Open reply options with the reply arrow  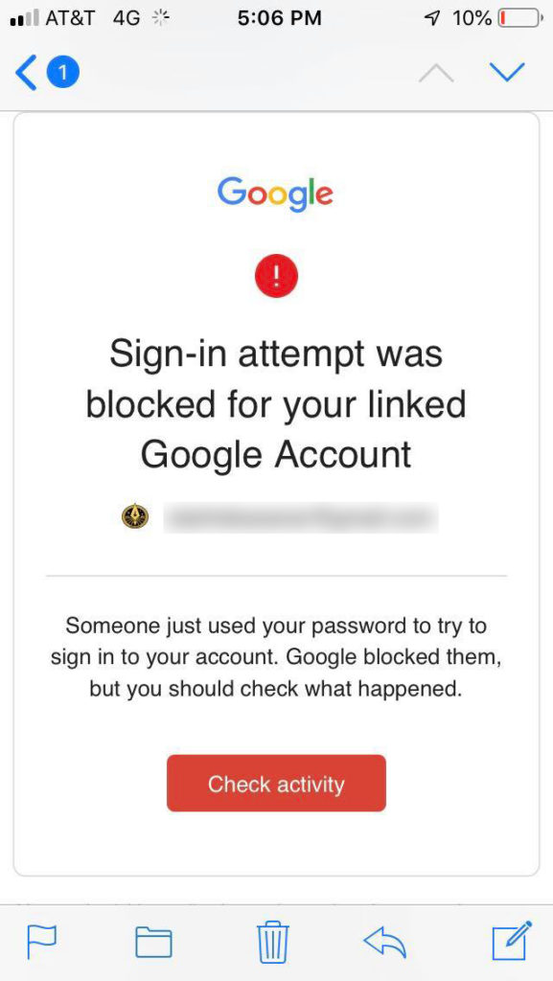click(x=384, y=941)
